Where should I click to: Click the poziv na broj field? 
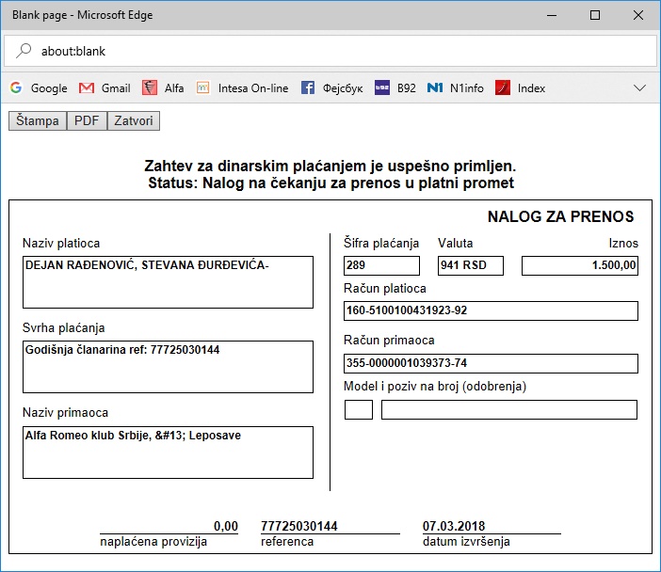pyautogui.click(x=509, y=410)
